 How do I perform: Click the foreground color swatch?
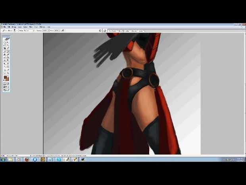click(x=6, y=78)
